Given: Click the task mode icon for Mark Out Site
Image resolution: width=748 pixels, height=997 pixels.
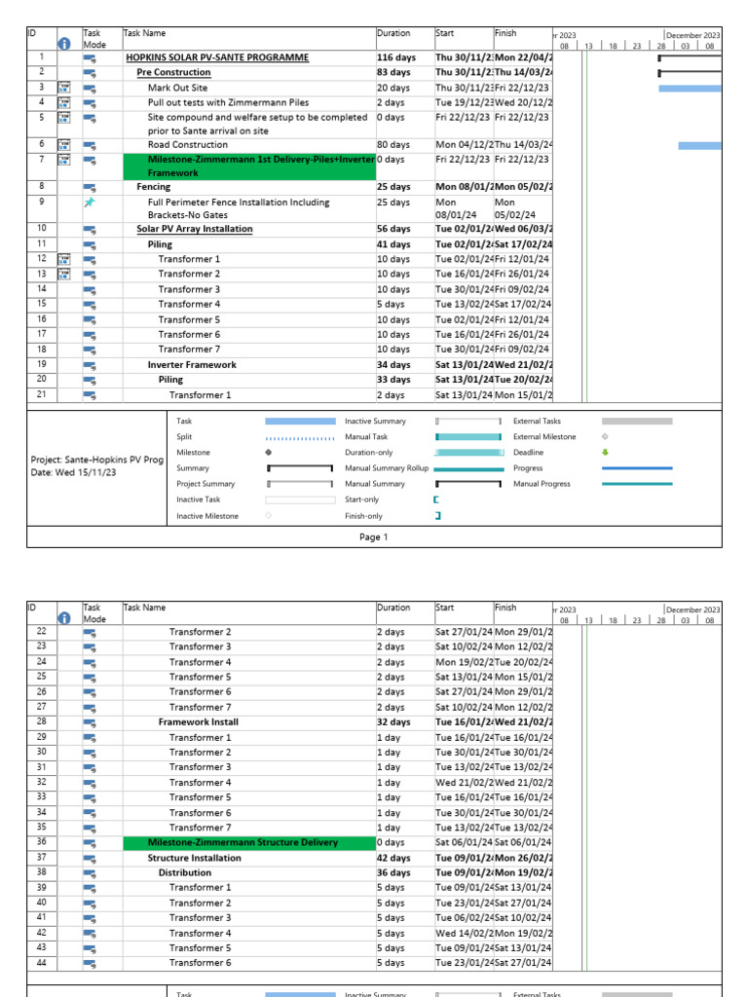Looking at the screenshot, I should (89, 89).
